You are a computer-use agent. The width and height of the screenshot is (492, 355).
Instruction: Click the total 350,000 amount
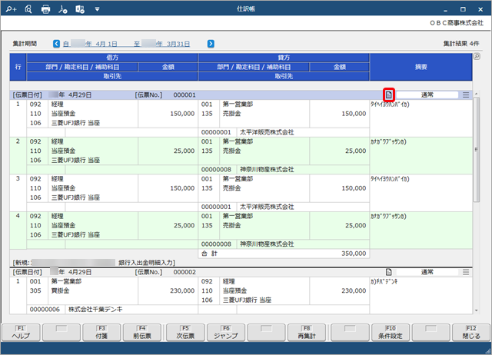pyautogui.click(x=354, y=254)
